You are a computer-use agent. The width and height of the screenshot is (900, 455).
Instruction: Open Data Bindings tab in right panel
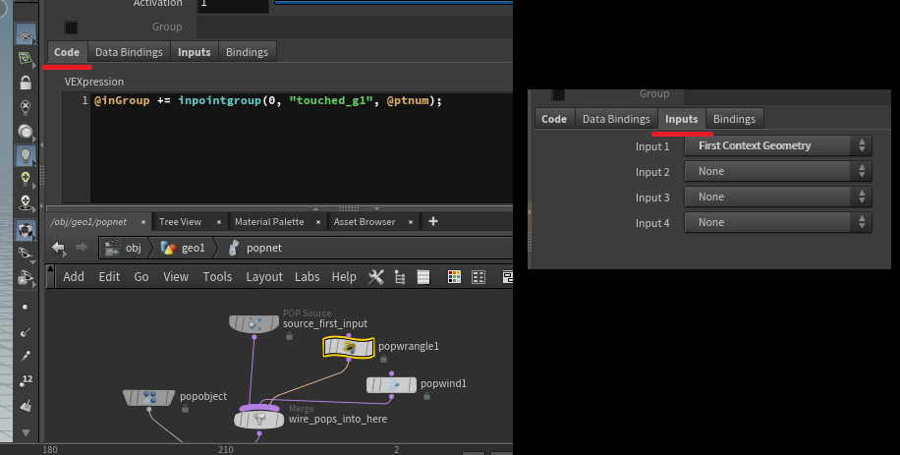[x=616, y=119]
